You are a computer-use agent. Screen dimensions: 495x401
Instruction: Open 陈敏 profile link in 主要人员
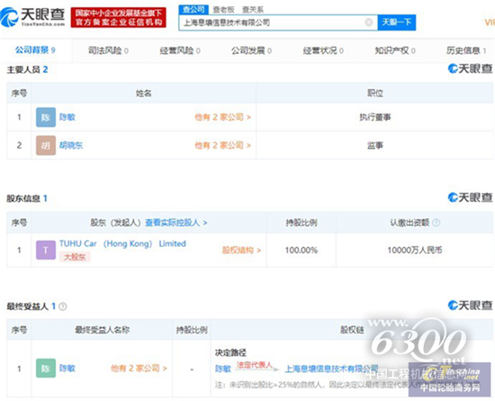click(x=67, y=117)
